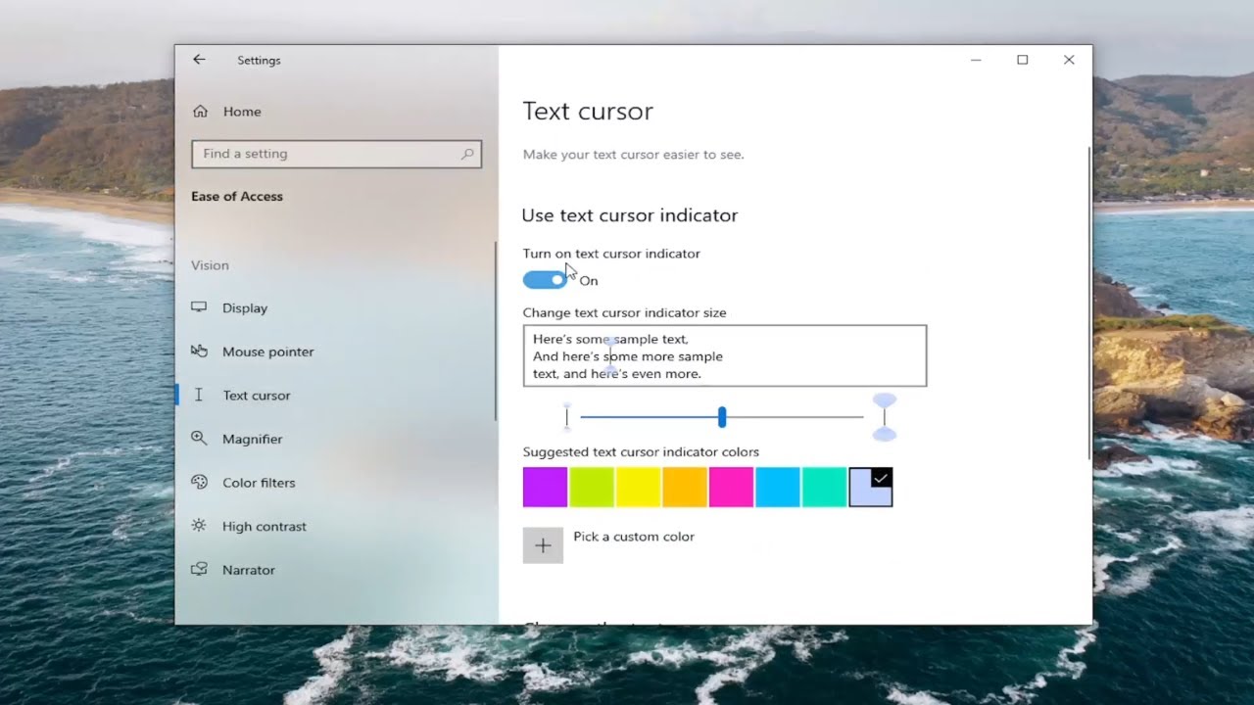This screenshot has width=1254, height=705.
Task: Choose the sky blue indicator color swatch
Action: [x=778, y=487]
